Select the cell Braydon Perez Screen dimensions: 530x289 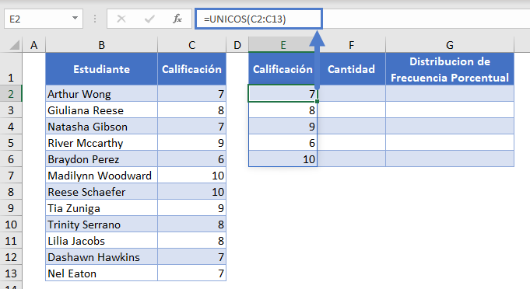pos(101,159)
